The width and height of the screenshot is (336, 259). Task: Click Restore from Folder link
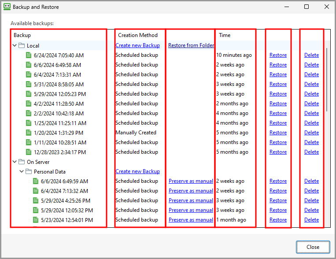click(191, 45)
